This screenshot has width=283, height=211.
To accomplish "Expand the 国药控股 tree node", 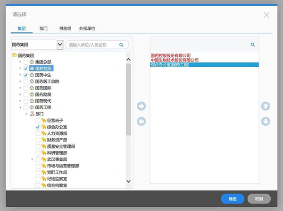I will coord(20,68).
